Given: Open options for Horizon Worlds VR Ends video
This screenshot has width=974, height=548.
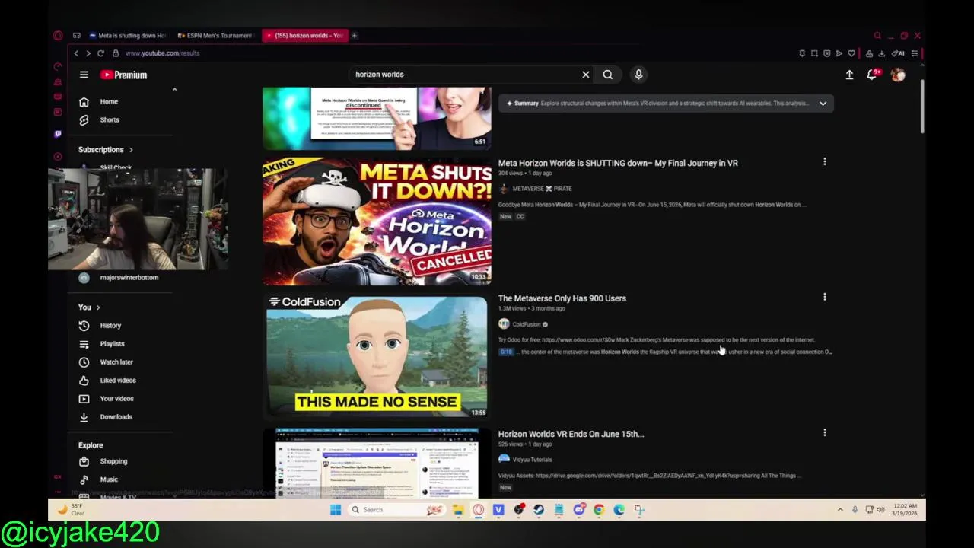Looking at the screenshot, I should [x=824, y=433].
